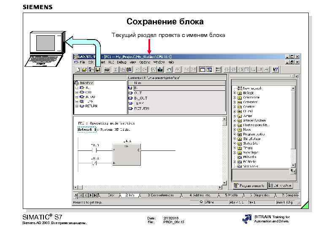Jump to first tab with arrow icon
Screen dimensions: 329x227
click(81, 195)
